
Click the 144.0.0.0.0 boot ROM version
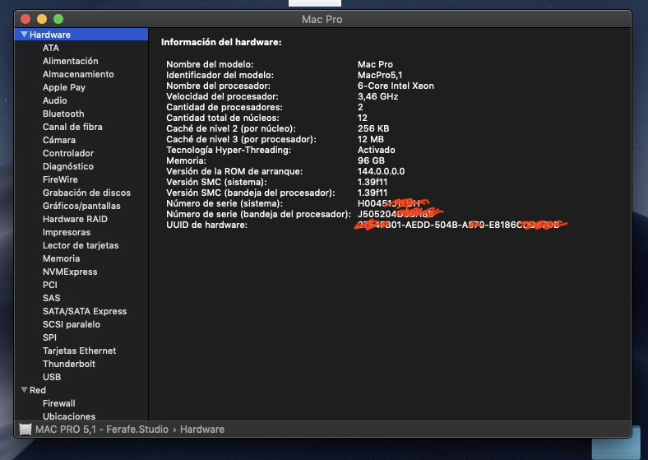click(x=381, y=171)
